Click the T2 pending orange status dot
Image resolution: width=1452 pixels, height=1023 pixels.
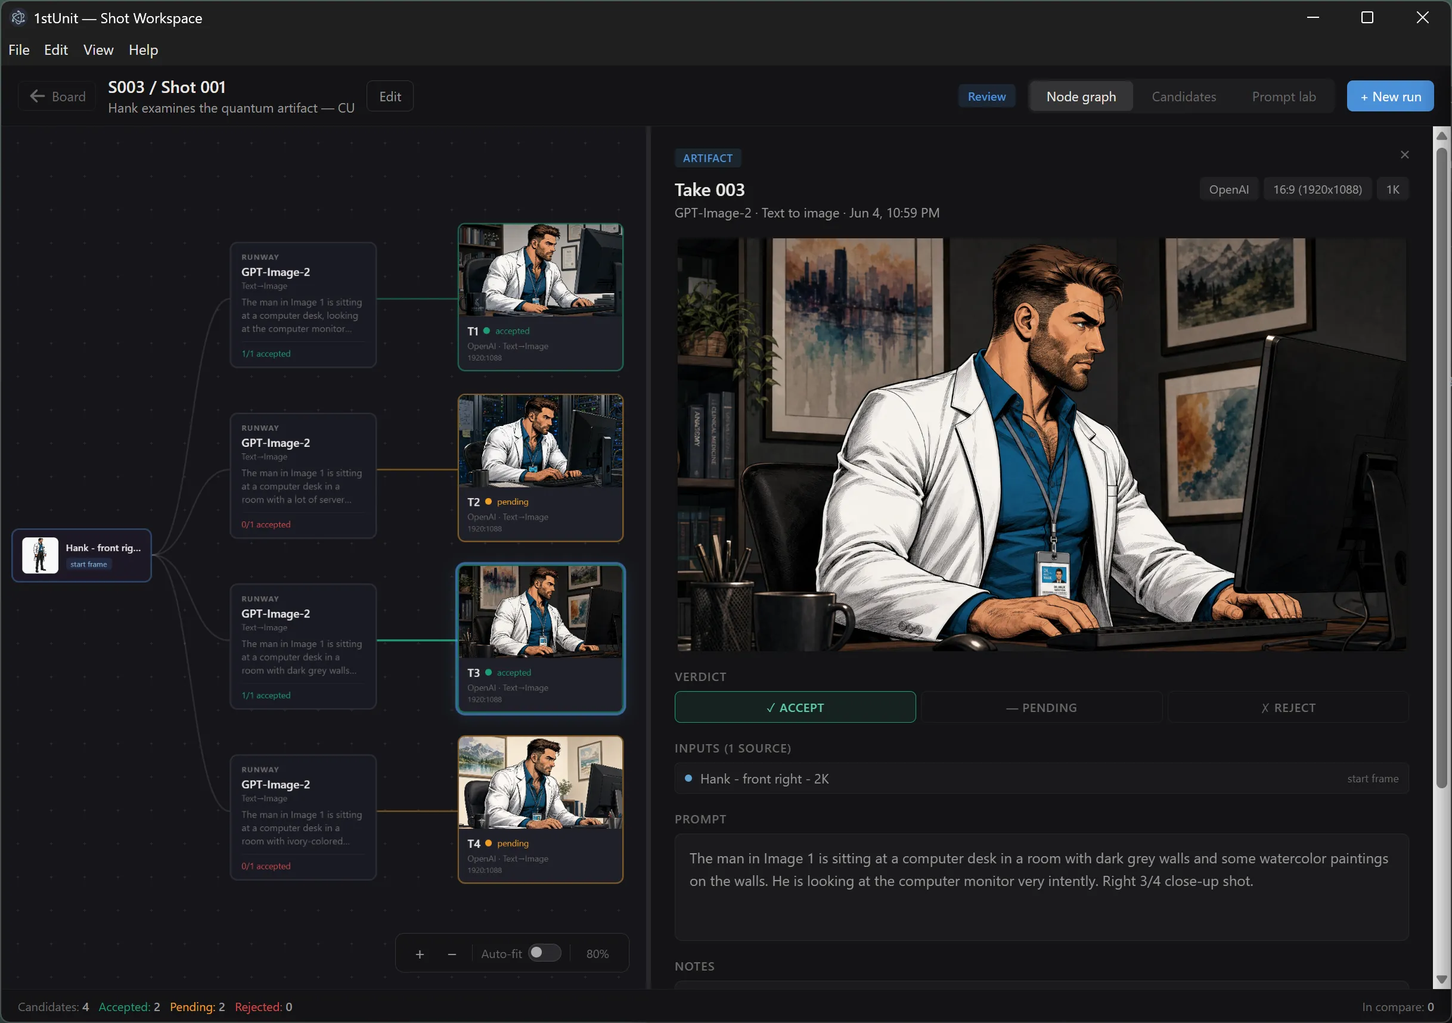pos(488,502)
